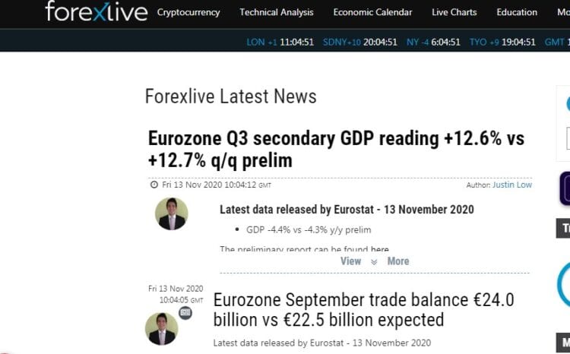The width and height of the screenshot is (570, 354).
Task: Follow the 'here' link to the preliminary report
Action: click(379, 249)
